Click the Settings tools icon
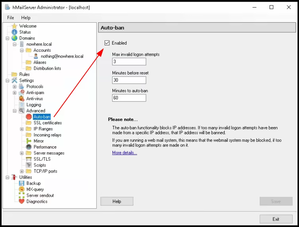299x227 pixels. pos(14,80)
